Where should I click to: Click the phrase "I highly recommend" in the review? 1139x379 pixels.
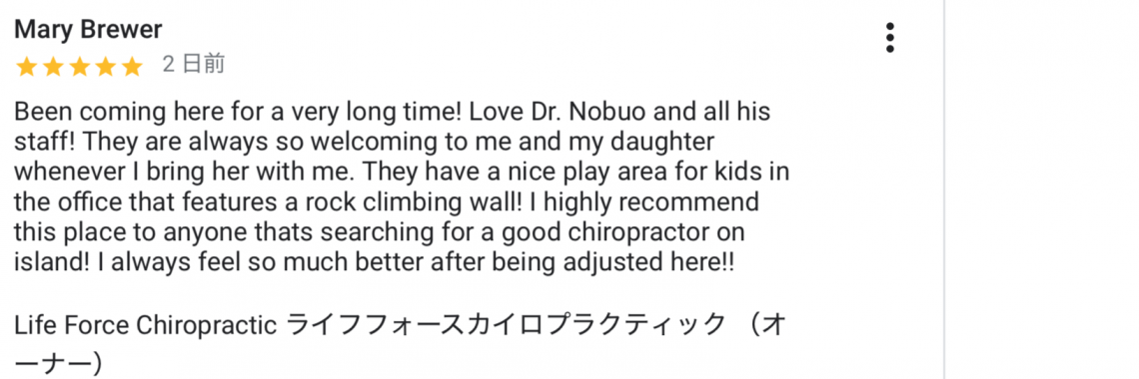pos(644,200)
